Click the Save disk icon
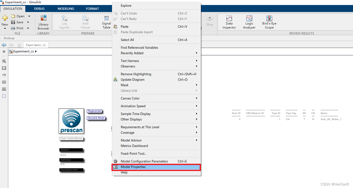The image size is (353, 188). pos(13,22)
